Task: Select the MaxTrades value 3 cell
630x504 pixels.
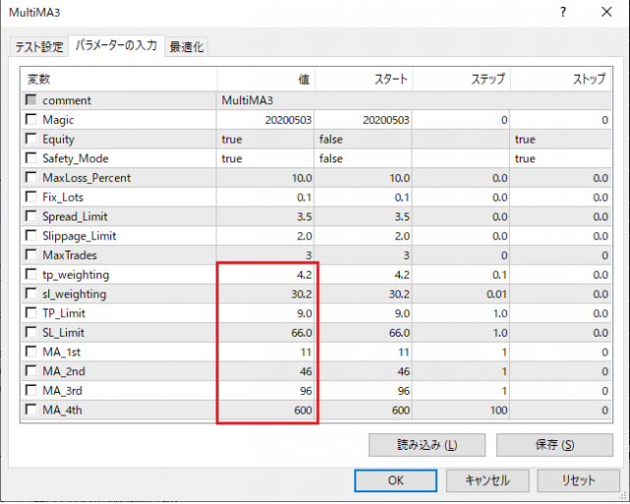Action: pyautogui.click(x=266, y=255)
